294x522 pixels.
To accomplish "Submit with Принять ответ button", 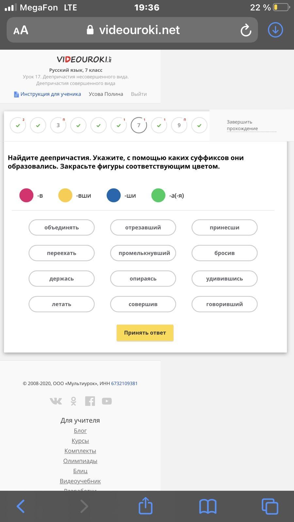I will (145, 333).
